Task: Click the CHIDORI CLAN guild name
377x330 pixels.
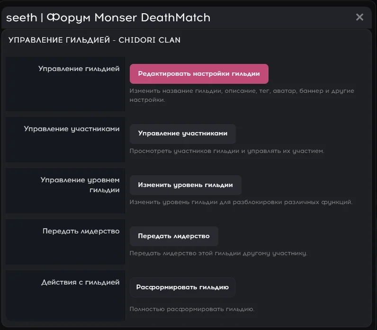Action: pos(148,40)
